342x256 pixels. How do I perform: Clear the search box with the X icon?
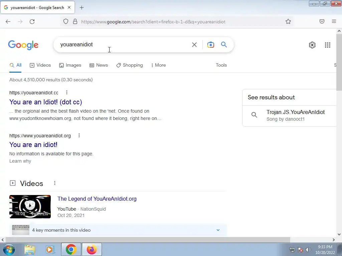(x=194, y=45)
